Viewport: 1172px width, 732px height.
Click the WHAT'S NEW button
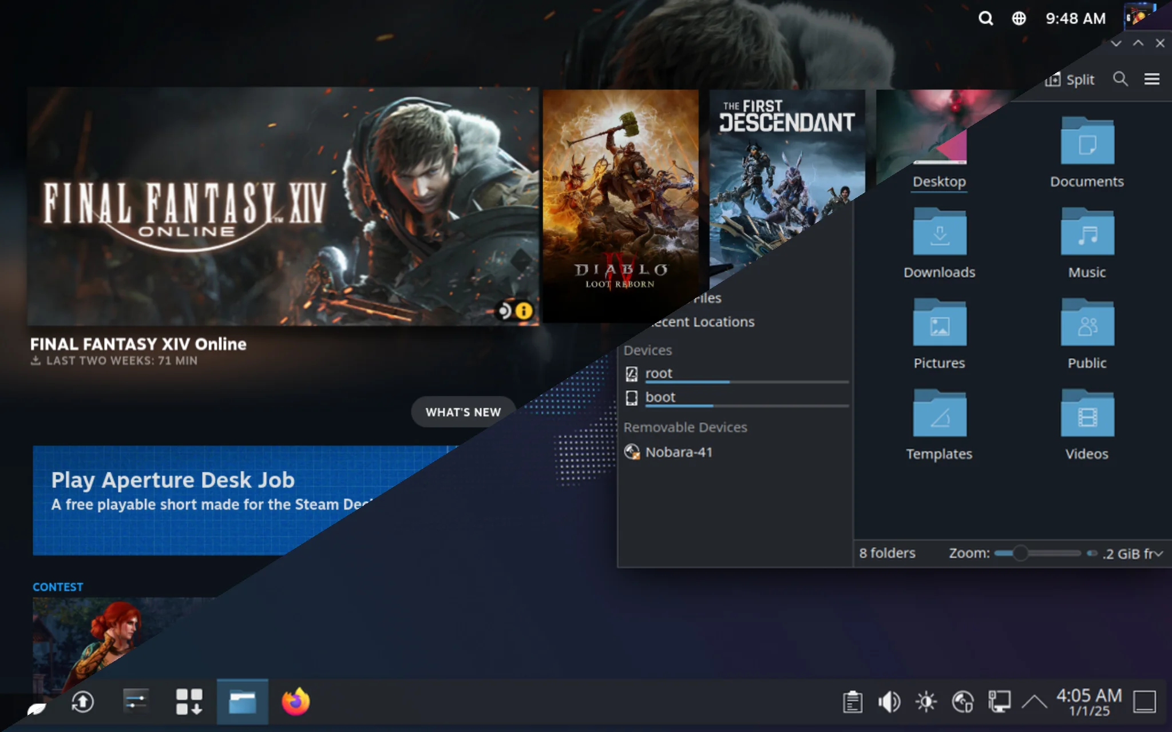462,411
